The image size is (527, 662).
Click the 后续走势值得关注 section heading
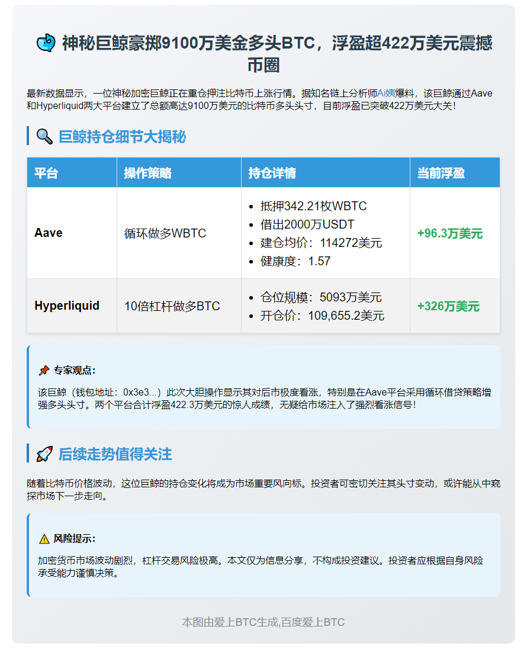click(x=115, y=454)
